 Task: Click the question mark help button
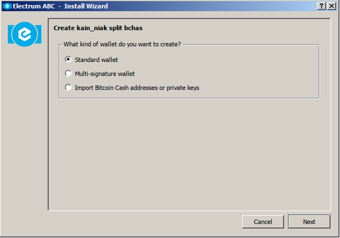point(322,6)
